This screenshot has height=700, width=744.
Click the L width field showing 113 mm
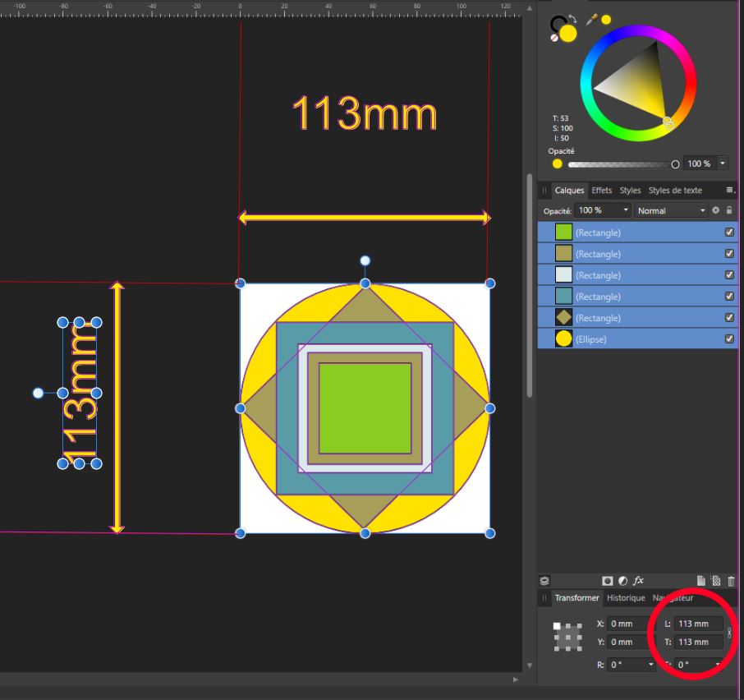[699, 624]
